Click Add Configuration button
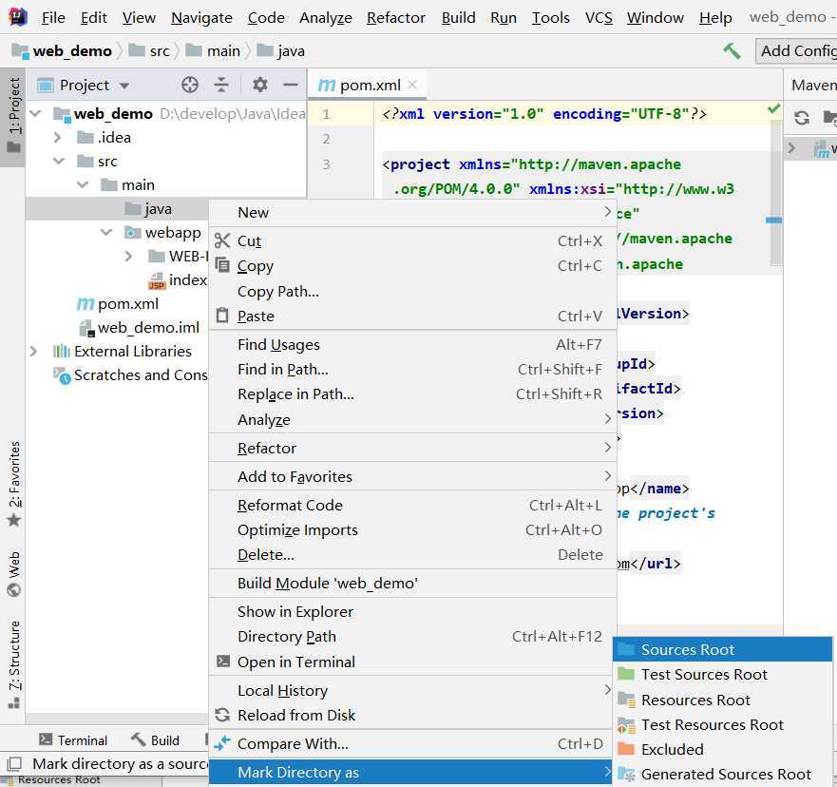The image size is (837, 787). 796,51
